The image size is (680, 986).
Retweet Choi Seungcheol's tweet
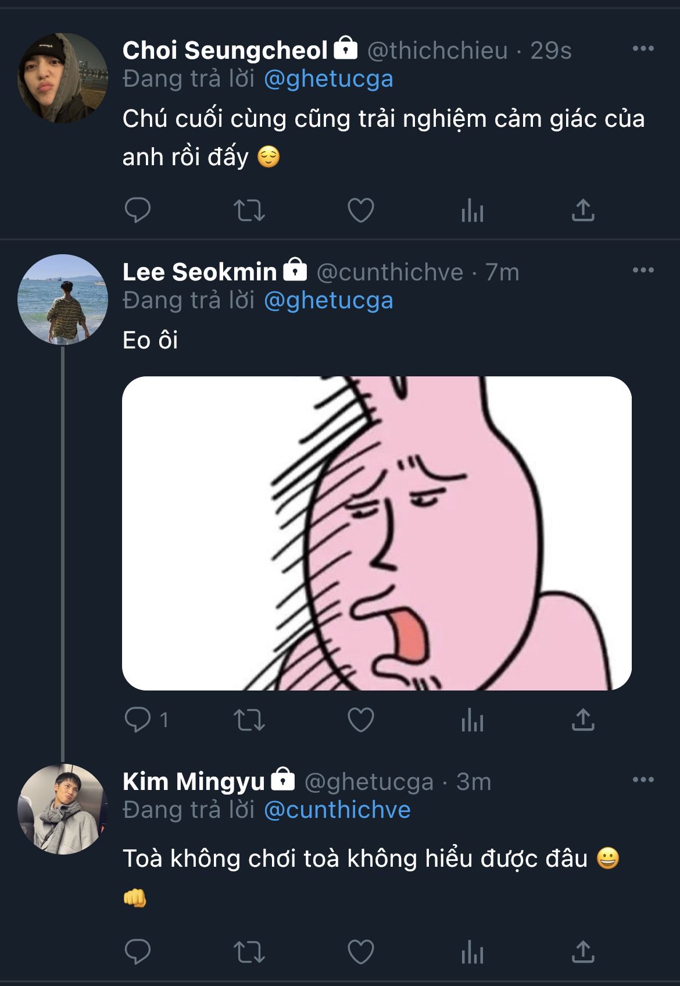[x=249, y=210]
